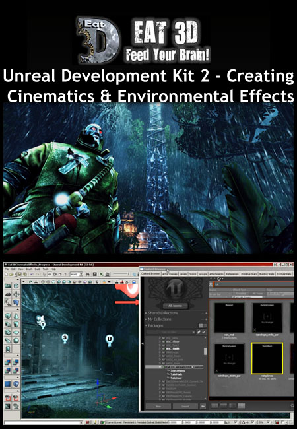Click the binoculars Search Actors icon
The height and width of the screenshot is (429, 297).
point(88,274)
